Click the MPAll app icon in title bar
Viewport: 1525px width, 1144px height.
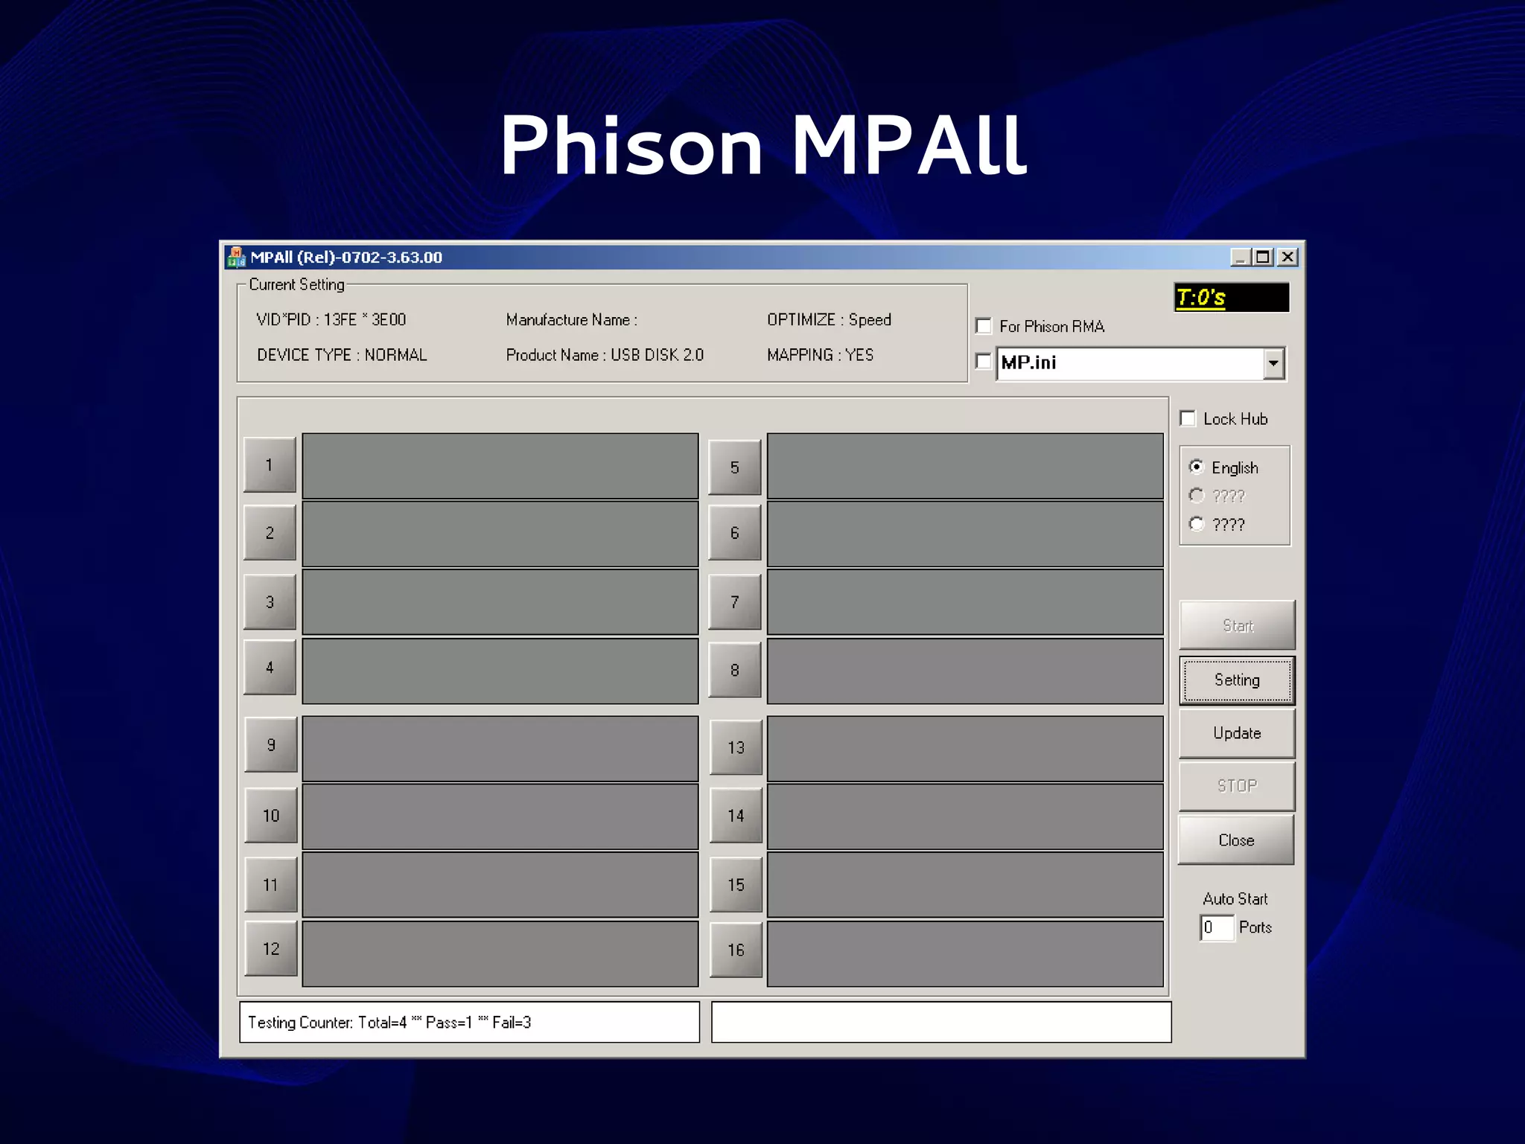[236, 257]
